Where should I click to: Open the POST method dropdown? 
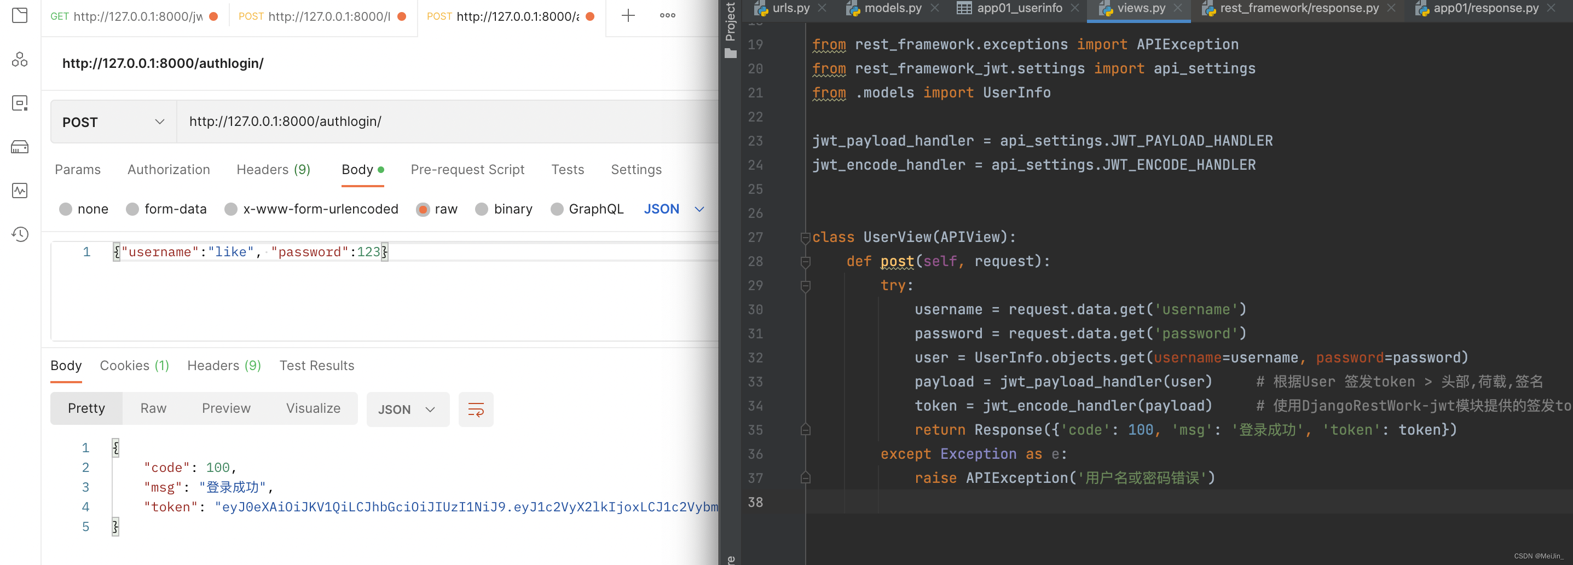point(114,122)
